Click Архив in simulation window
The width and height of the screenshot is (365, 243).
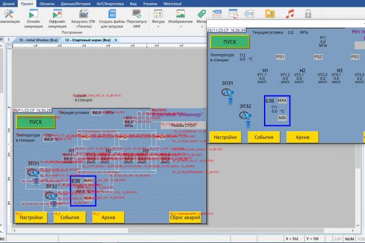[x=302, y=137]
